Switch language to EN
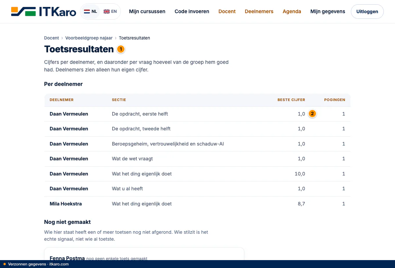This screenshot has width=395, height=268. coord(110,12)
